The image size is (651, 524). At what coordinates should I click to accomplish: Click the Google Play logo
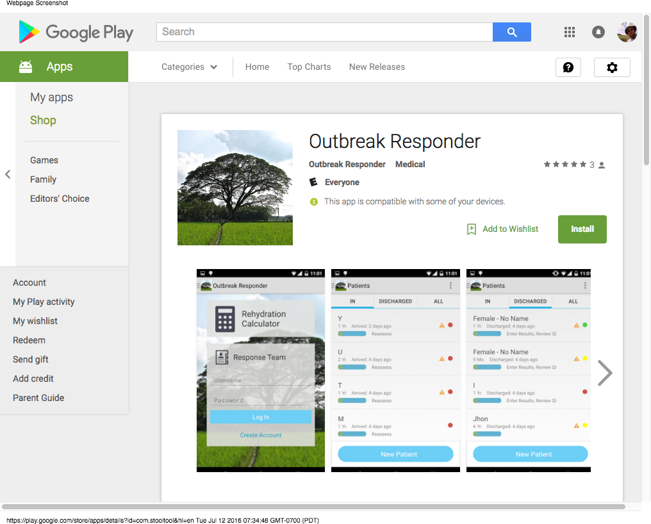point(76,32)
